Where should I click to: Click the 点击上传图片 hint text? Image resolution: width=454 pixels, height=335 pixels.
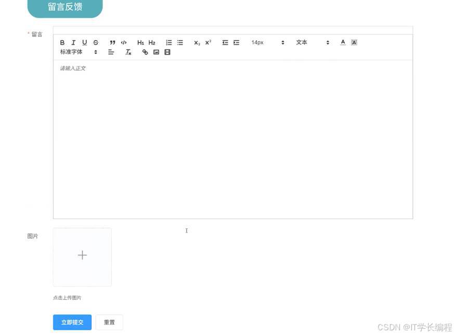[x=67, y=298]
